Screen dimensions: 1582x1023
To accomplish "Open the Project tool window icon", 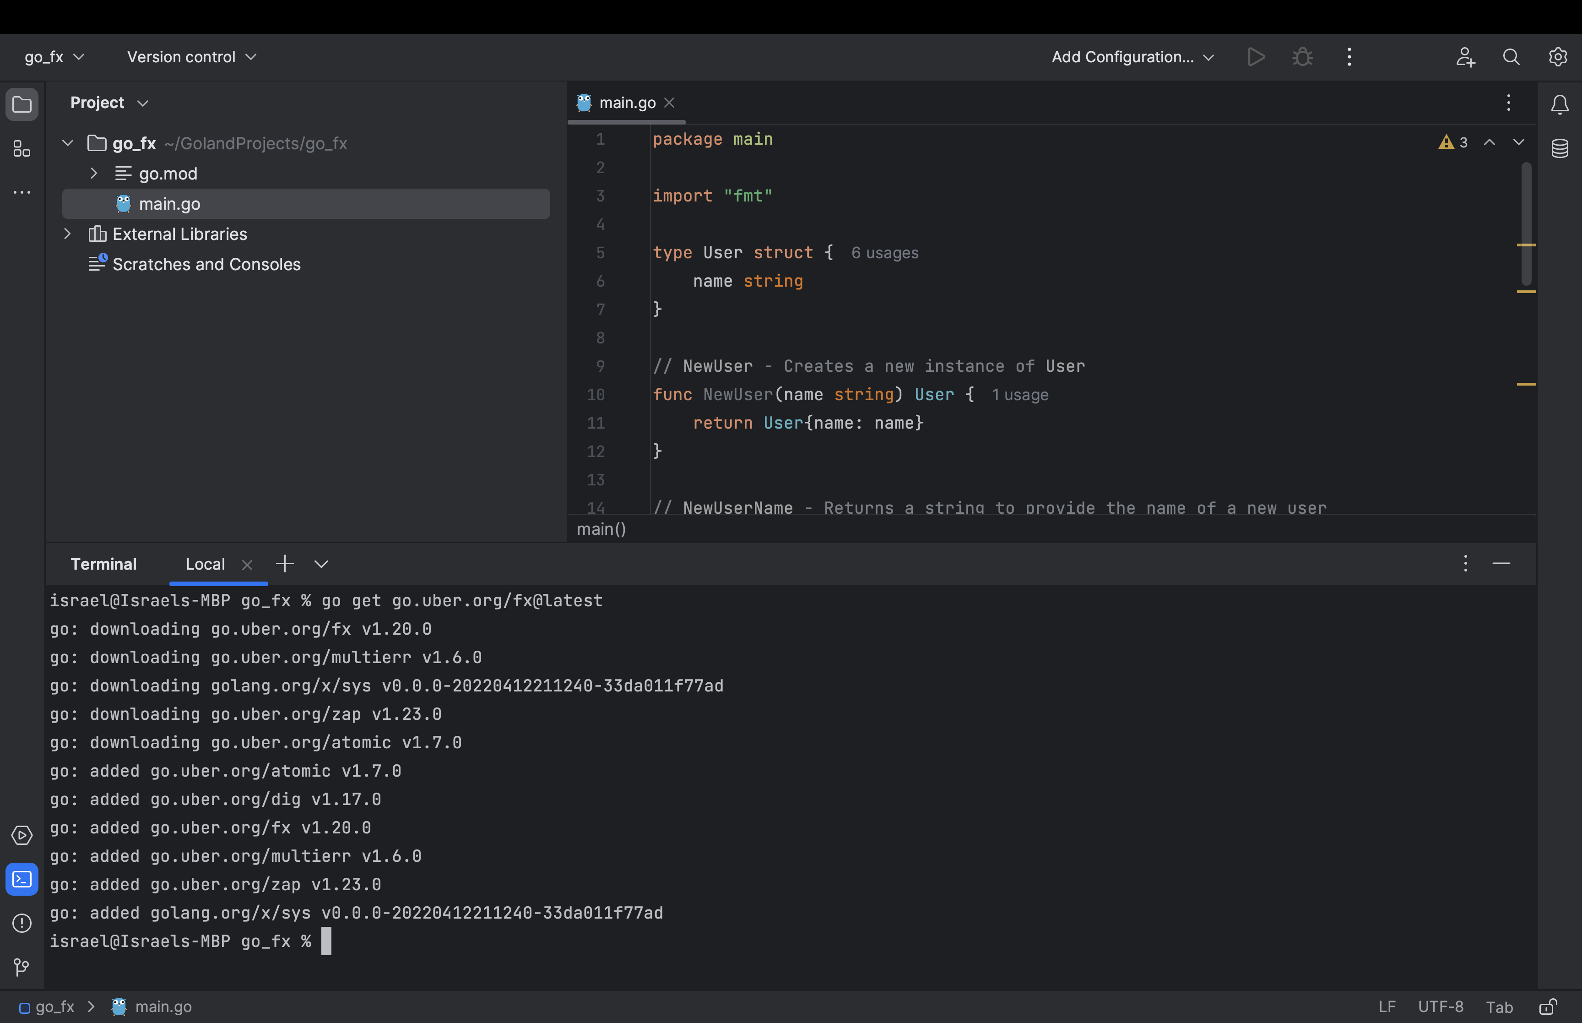I will tap(22, 104).
